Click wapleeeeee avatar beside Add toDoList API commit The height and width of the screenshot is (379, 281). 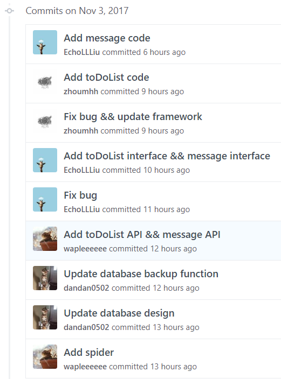coord(45,239)
